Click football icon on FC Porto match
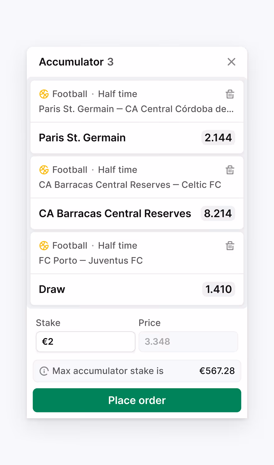 (44, 246)
